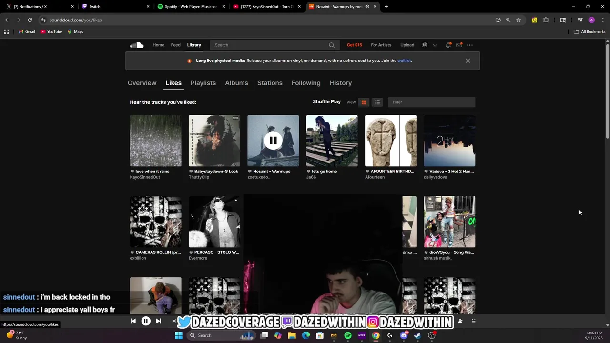This screenshot has height=343, width=610.
Task: Open diorVSyou - Song Wa... artwork
Action: click(x=449, y=222)
